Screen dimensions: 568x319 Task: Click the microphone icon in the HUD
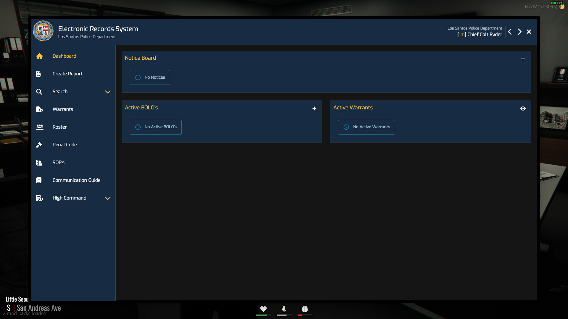pos(284,309)
